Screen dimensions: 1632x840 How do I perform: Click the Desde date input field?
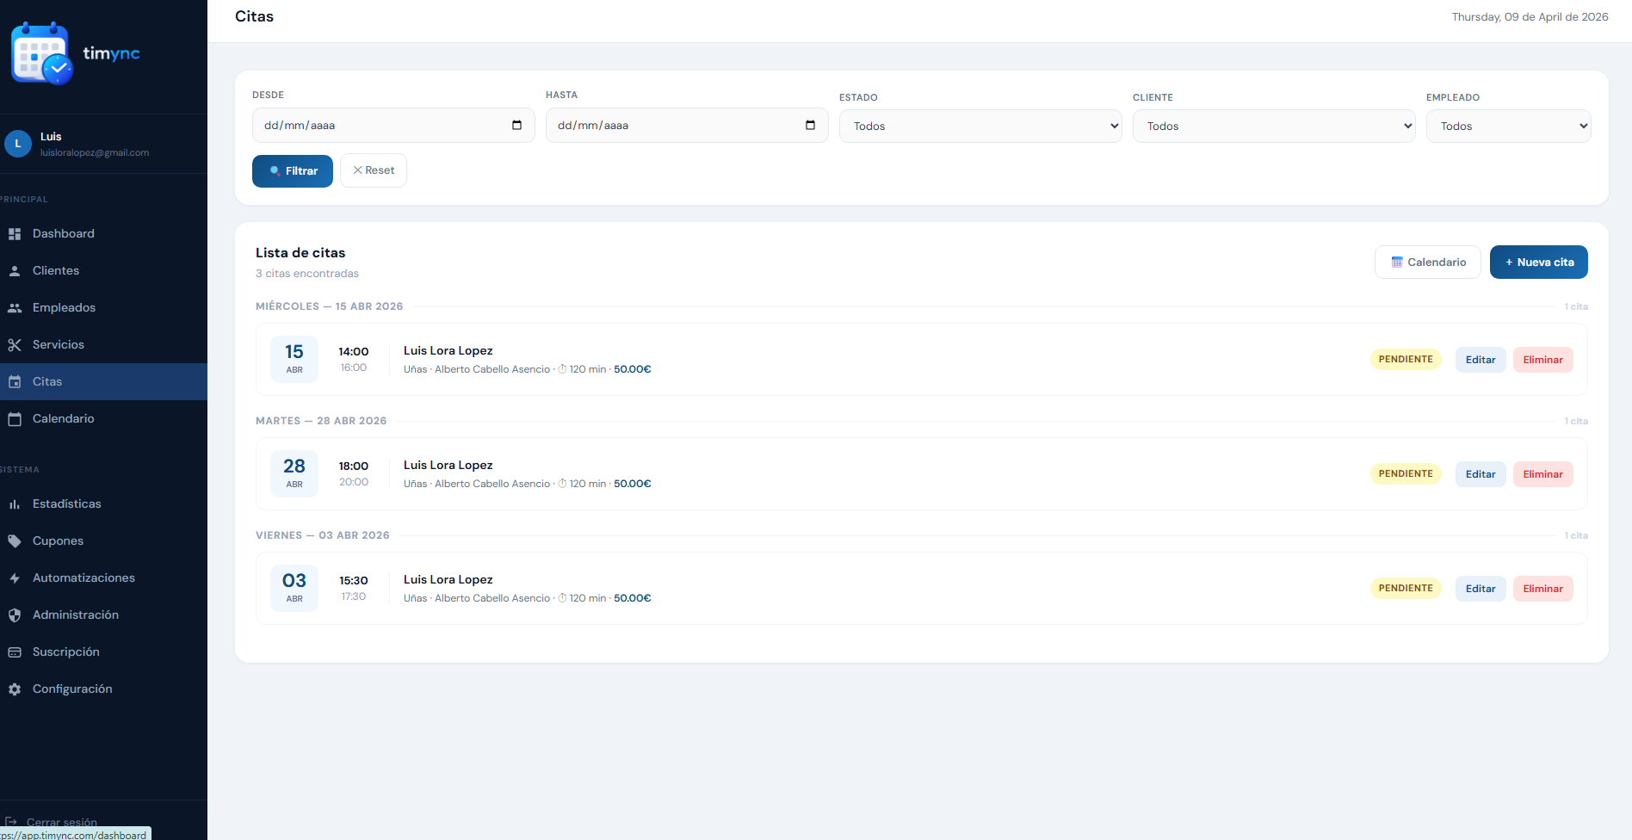point(379,126)
